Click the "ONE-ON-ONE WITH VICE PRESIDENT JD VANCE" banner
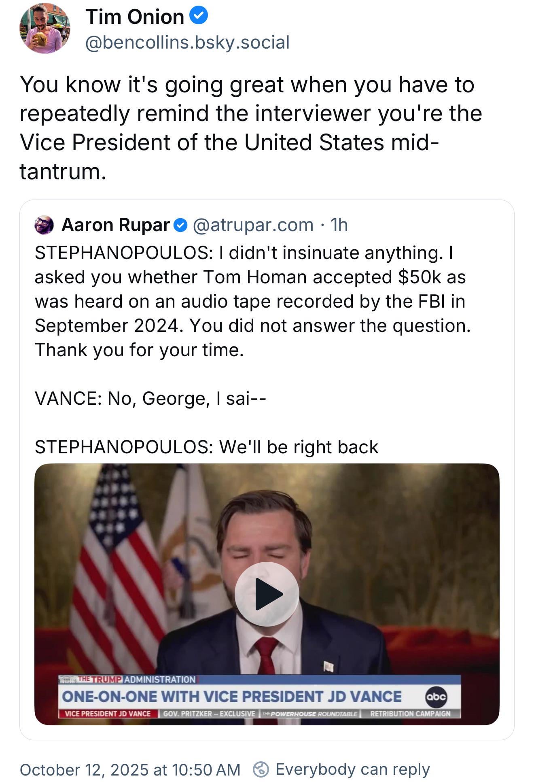The image size is (534, 782). click(x=232, y=697)
